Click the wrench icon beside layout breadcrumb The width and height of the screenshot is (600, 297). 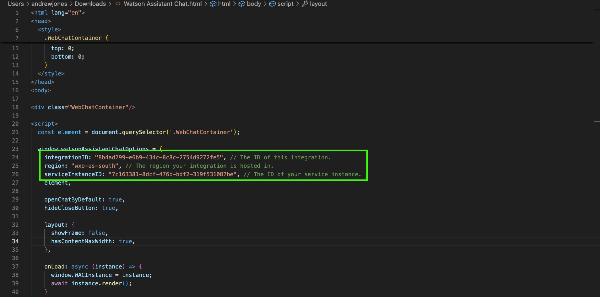(x=305, y=4)
